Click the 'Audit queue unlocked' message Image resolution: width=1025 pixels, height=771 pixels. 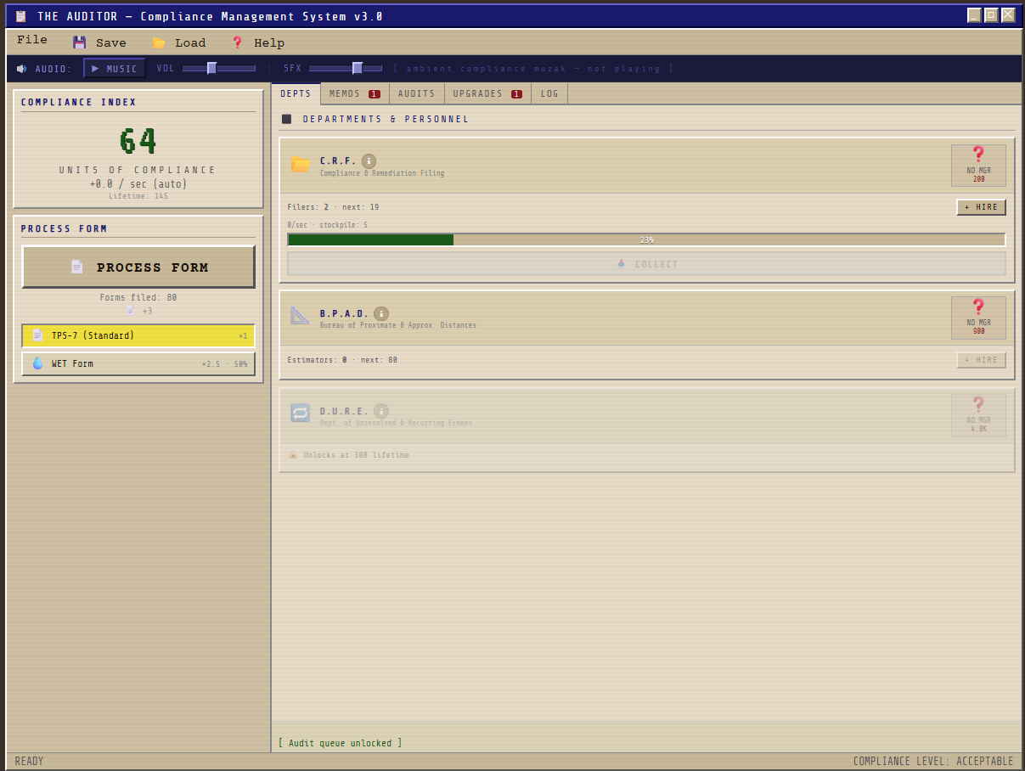[341, 743]
